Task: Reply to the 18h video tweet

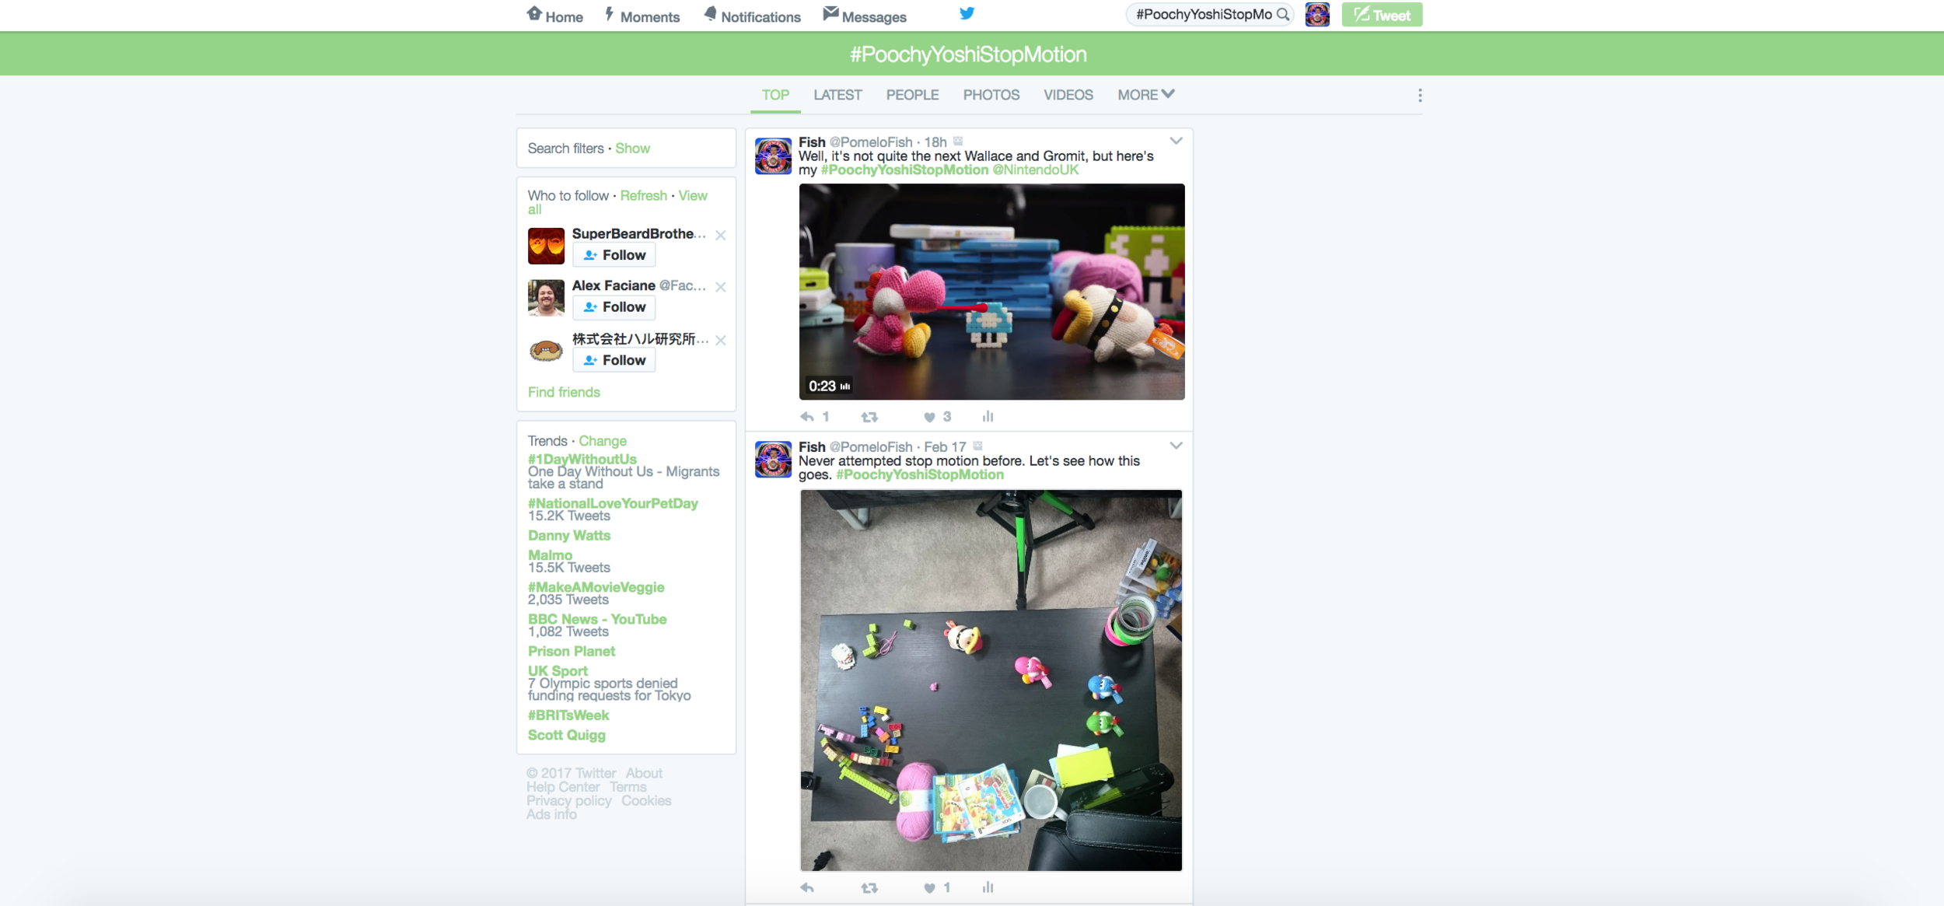Action: pos(807,417)
